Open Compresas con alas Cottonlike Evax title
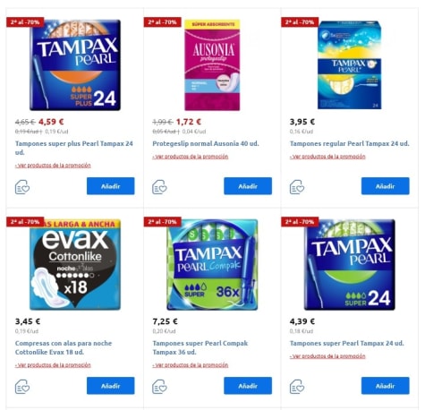425x410 pixels. click(x=64, y=347)
